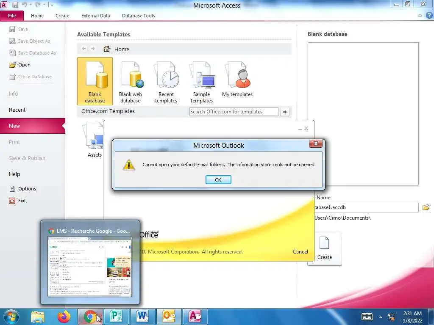The height and width of the screenshot is (325, 434).
Task: Click the network tray icon
Action: [x=391, y=317]
